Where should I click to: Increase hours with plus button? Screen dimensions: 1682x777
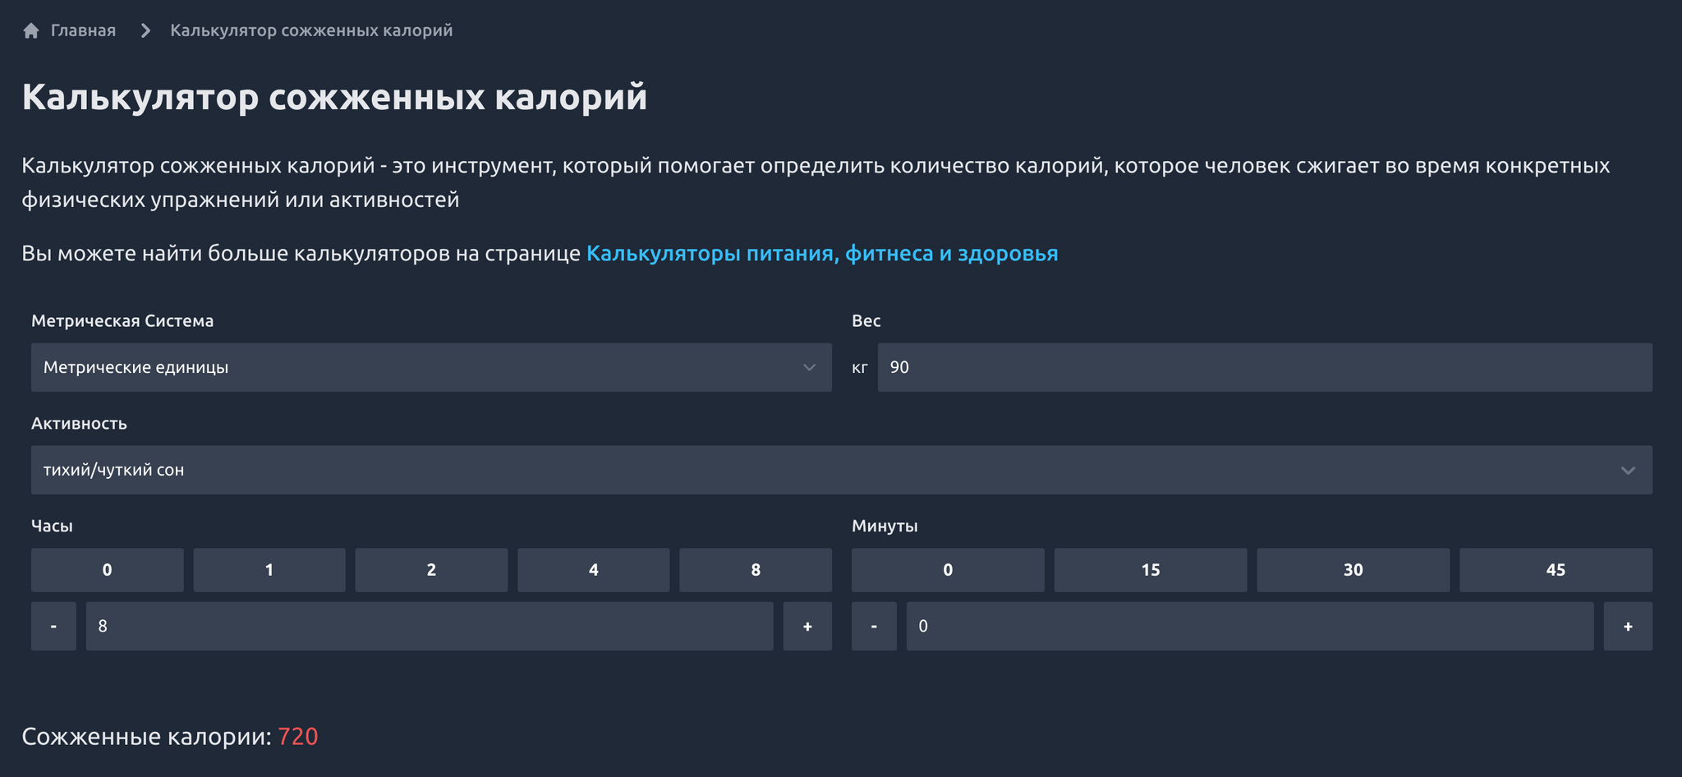click(x=807, y=627)
